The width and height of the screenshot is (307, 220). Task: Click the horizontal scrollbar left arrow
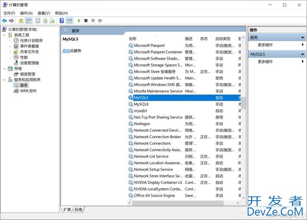pyautogui.click(x=129, y=203)
